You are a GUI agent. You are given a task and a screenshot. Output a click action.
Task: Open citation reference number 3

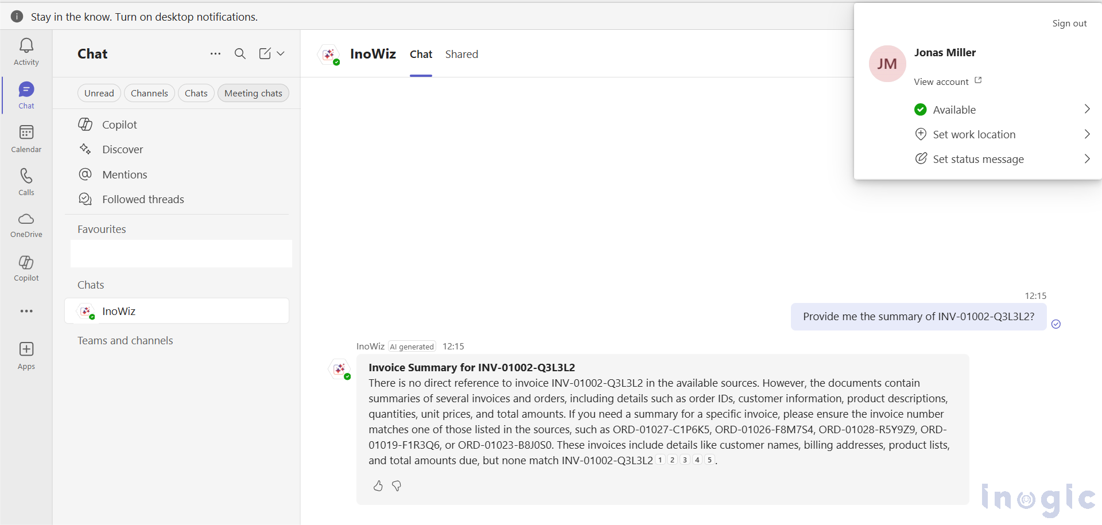coord(685,460)
